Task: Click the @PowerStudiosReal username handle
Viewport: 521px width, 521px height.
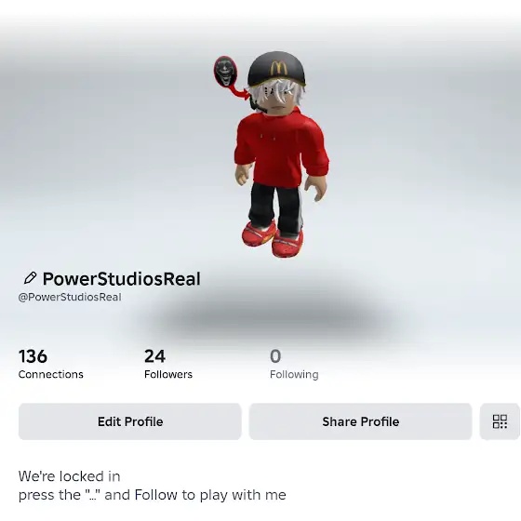Action: (70, 297)
